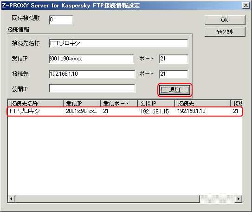Select the FTPプロキシ list row
The image size is (252, 212).
(x=125, y=111)
